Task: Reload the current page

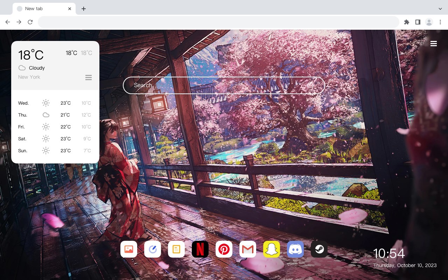Action: 30,22
